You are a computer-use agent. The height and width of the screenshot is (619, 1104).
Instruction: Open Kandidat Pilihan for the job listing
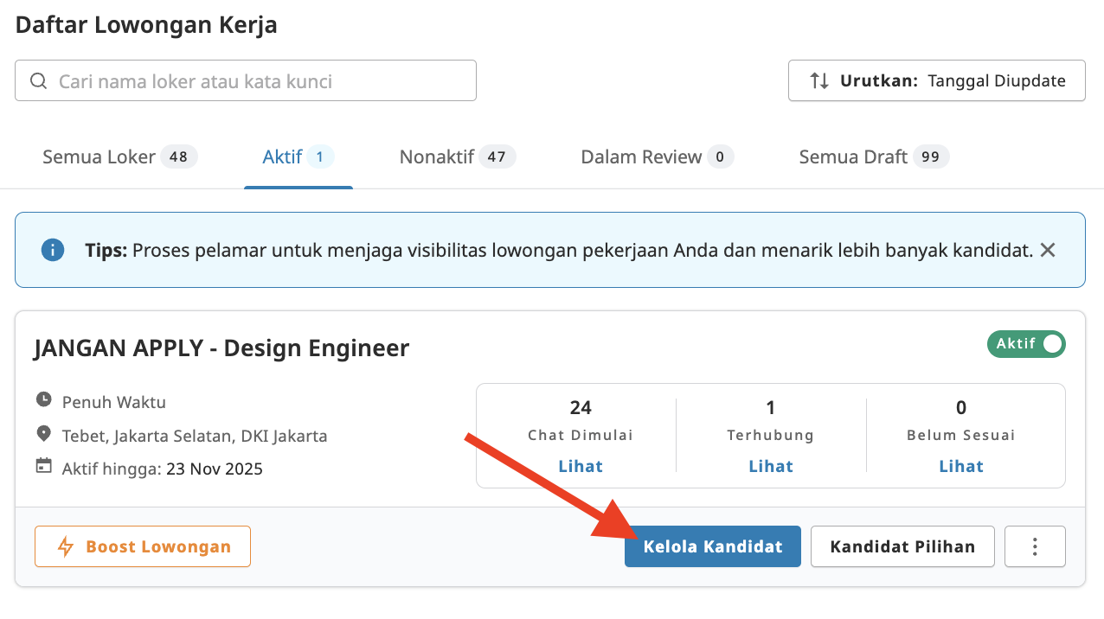(x=902, y=546)
